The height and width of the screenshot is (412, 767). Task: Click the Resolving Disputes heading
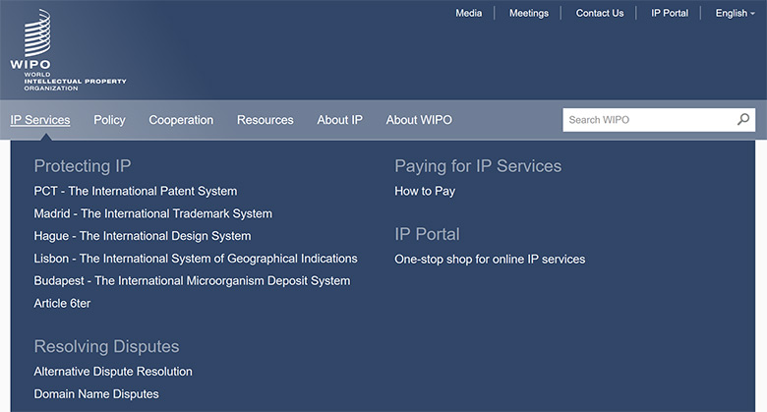106,346
